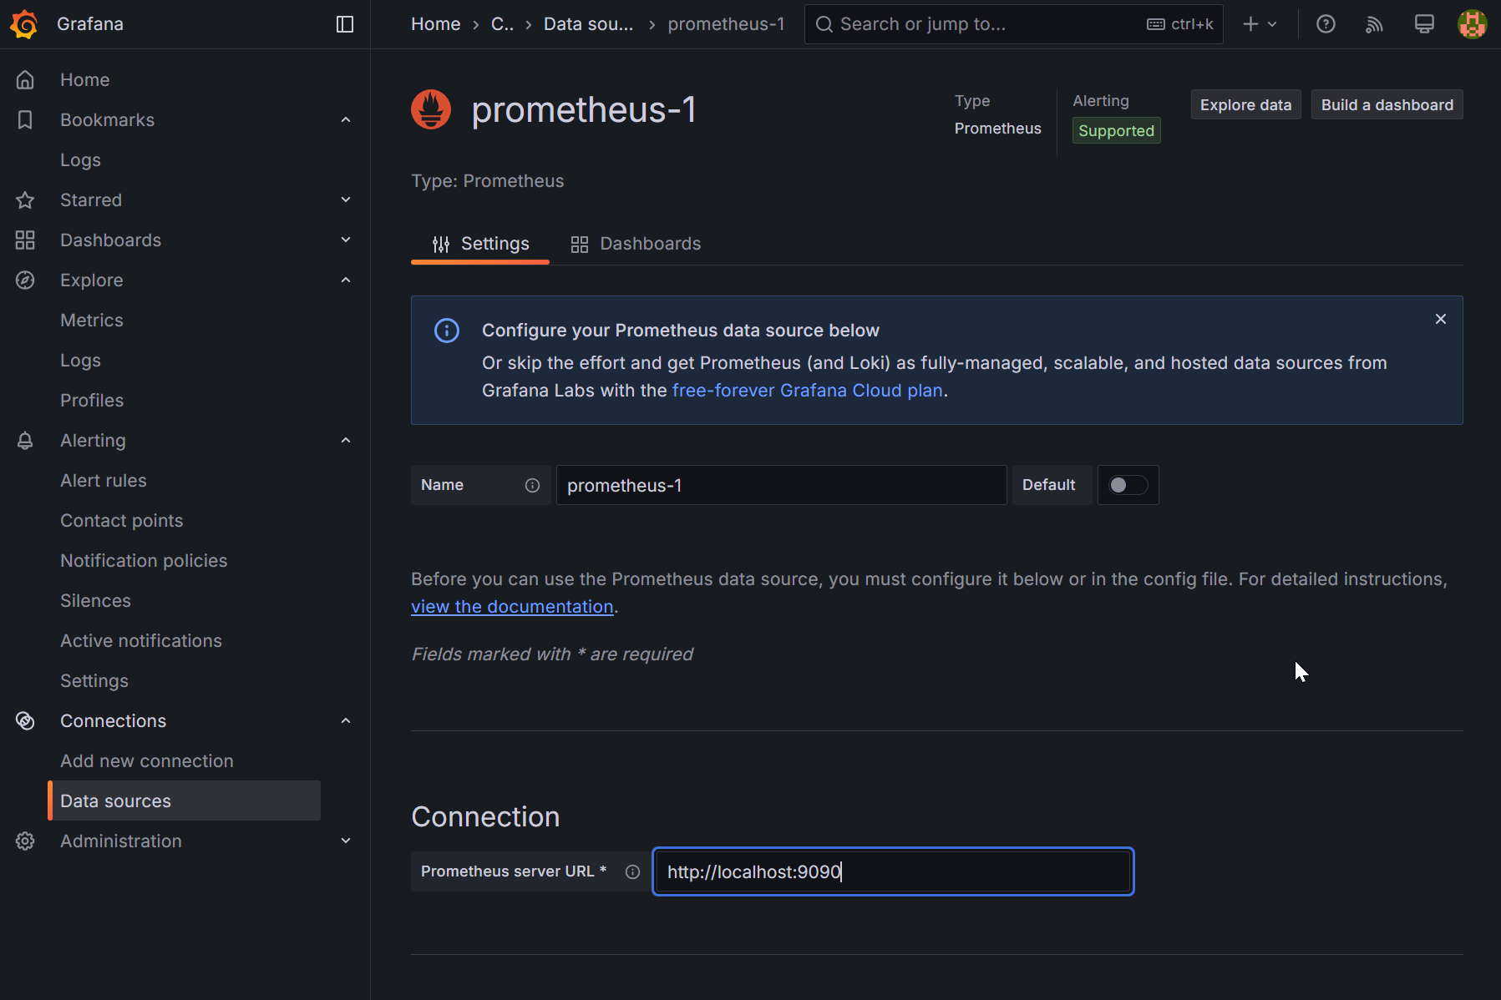Click the Home house icon in sidebar
1501x1000 pixels.
(25, 80)
